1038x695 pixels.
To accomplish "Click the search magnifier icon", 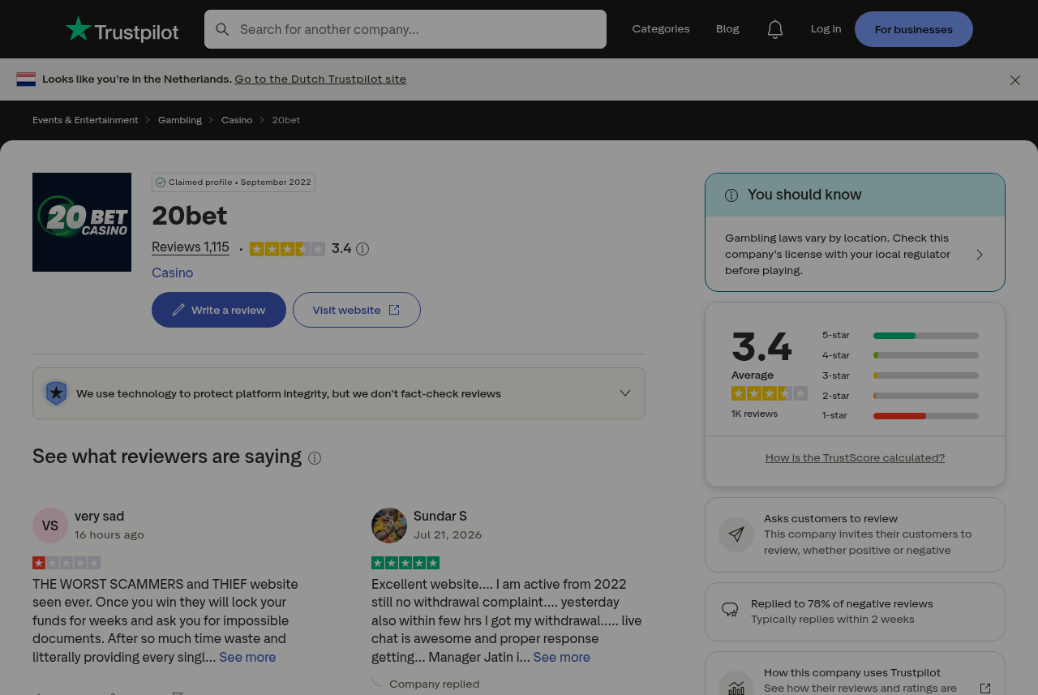I will point(222,29).
